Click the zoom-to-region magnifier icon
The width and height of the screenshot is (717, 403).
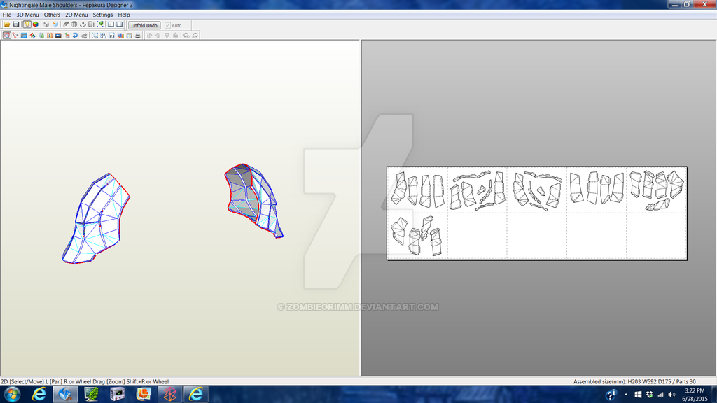click(95, 35)
